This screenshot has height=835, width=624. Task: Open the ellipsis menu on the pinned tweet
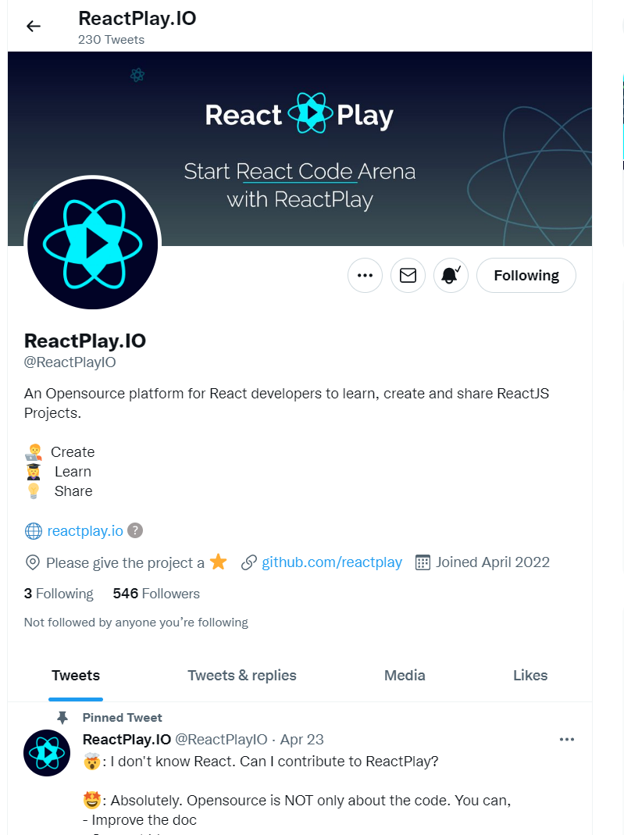tap(567, 739)
